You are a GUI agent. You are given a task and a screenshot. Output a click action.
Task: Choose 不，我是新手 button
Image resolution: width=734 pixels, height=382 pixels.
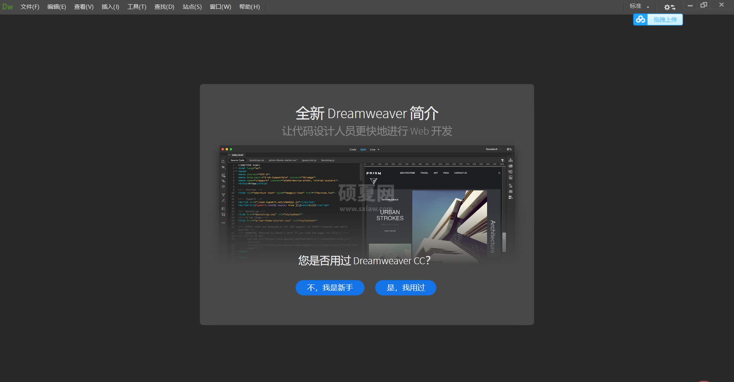tap(330, 288)
